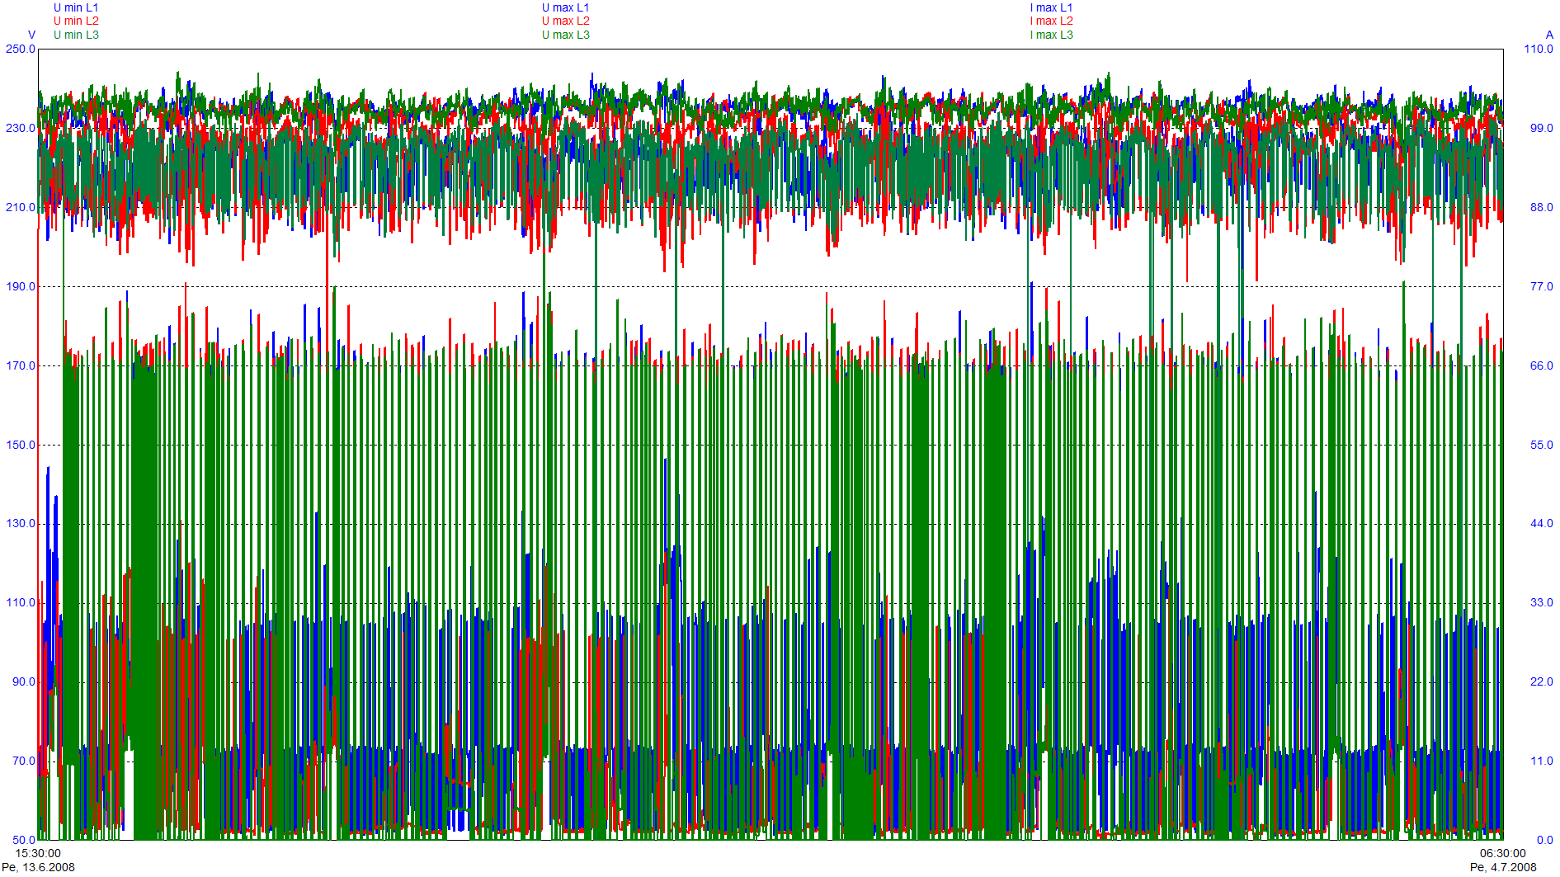1560x877 pixels.
Task: Click the 33.0 current axis value
Action: pos(1542,602)
